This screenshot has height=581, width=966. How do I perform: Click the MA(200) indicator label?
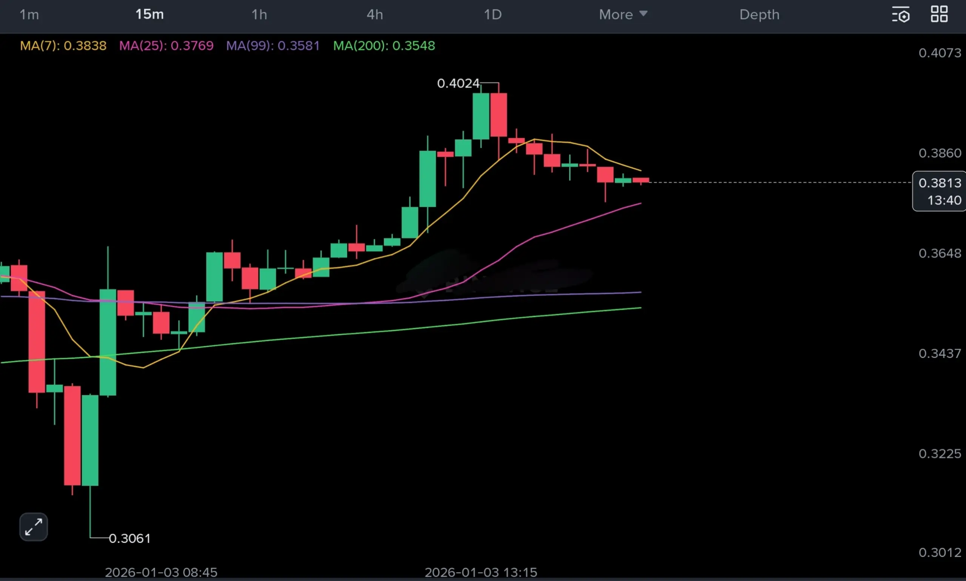(x=384, y=46)
